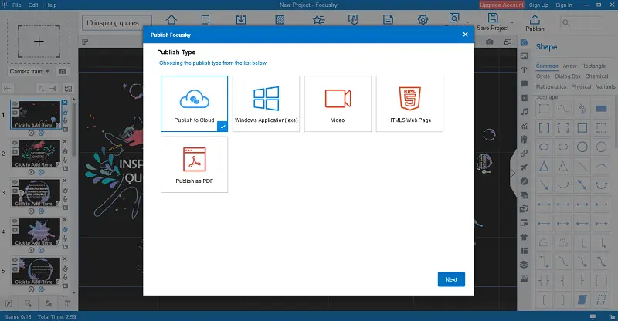
Task: Open the Image tool in right sidebar
Action: [524, 56]
